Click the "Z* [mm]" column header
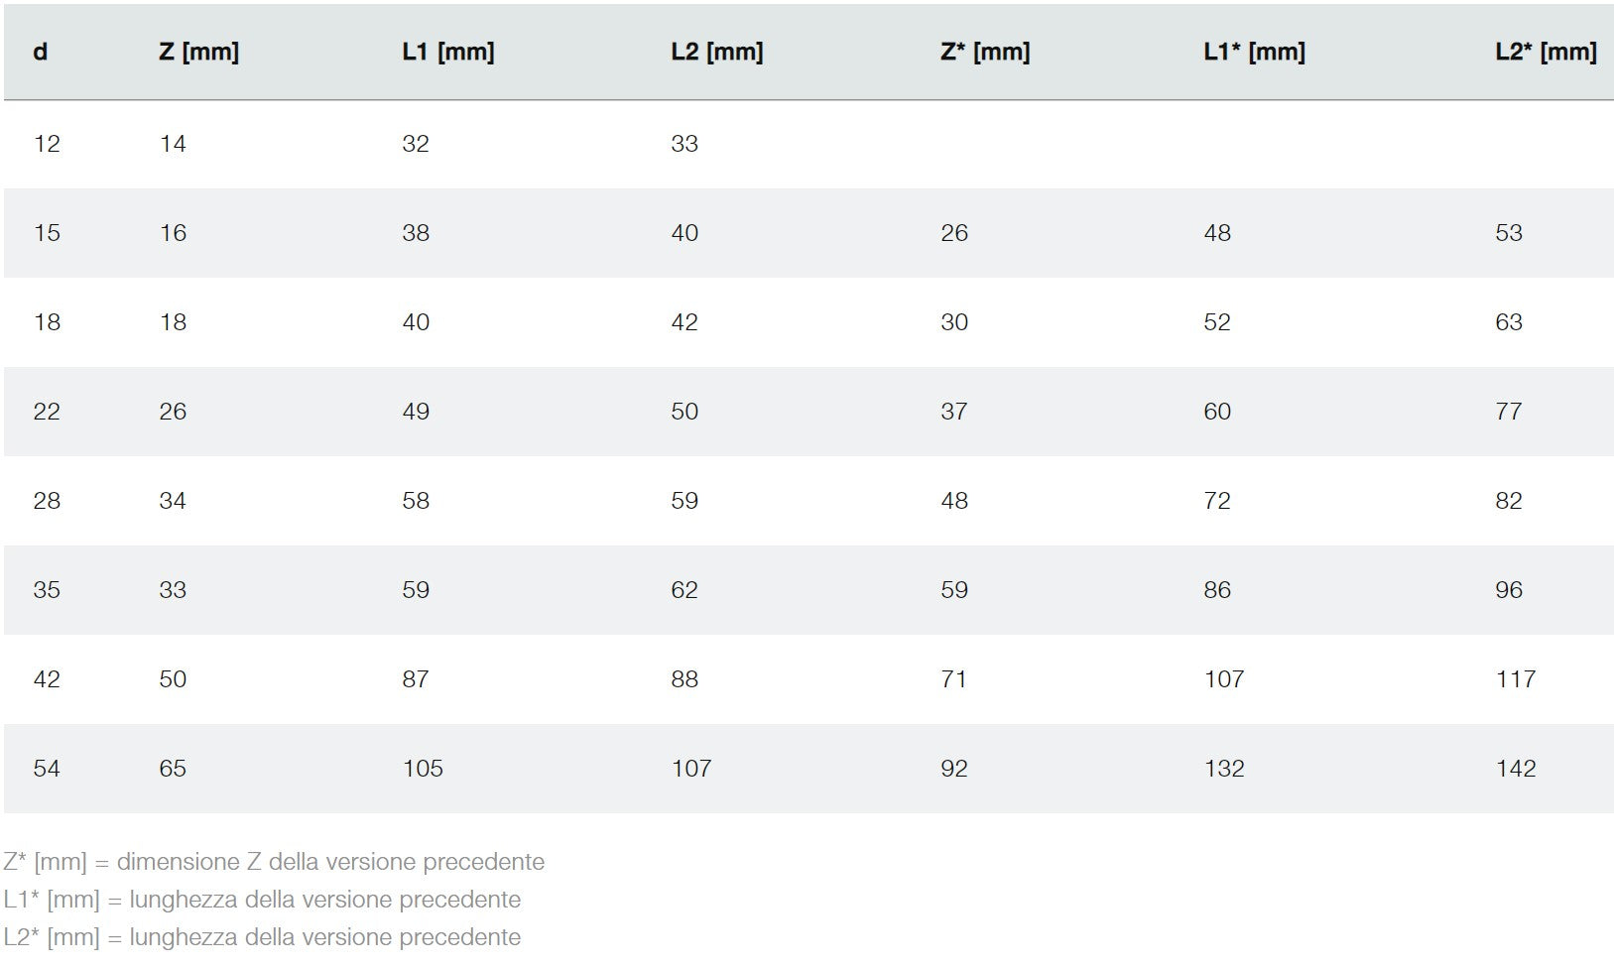The height and width of the screenshot is (968, 1614). click(984, 52)
